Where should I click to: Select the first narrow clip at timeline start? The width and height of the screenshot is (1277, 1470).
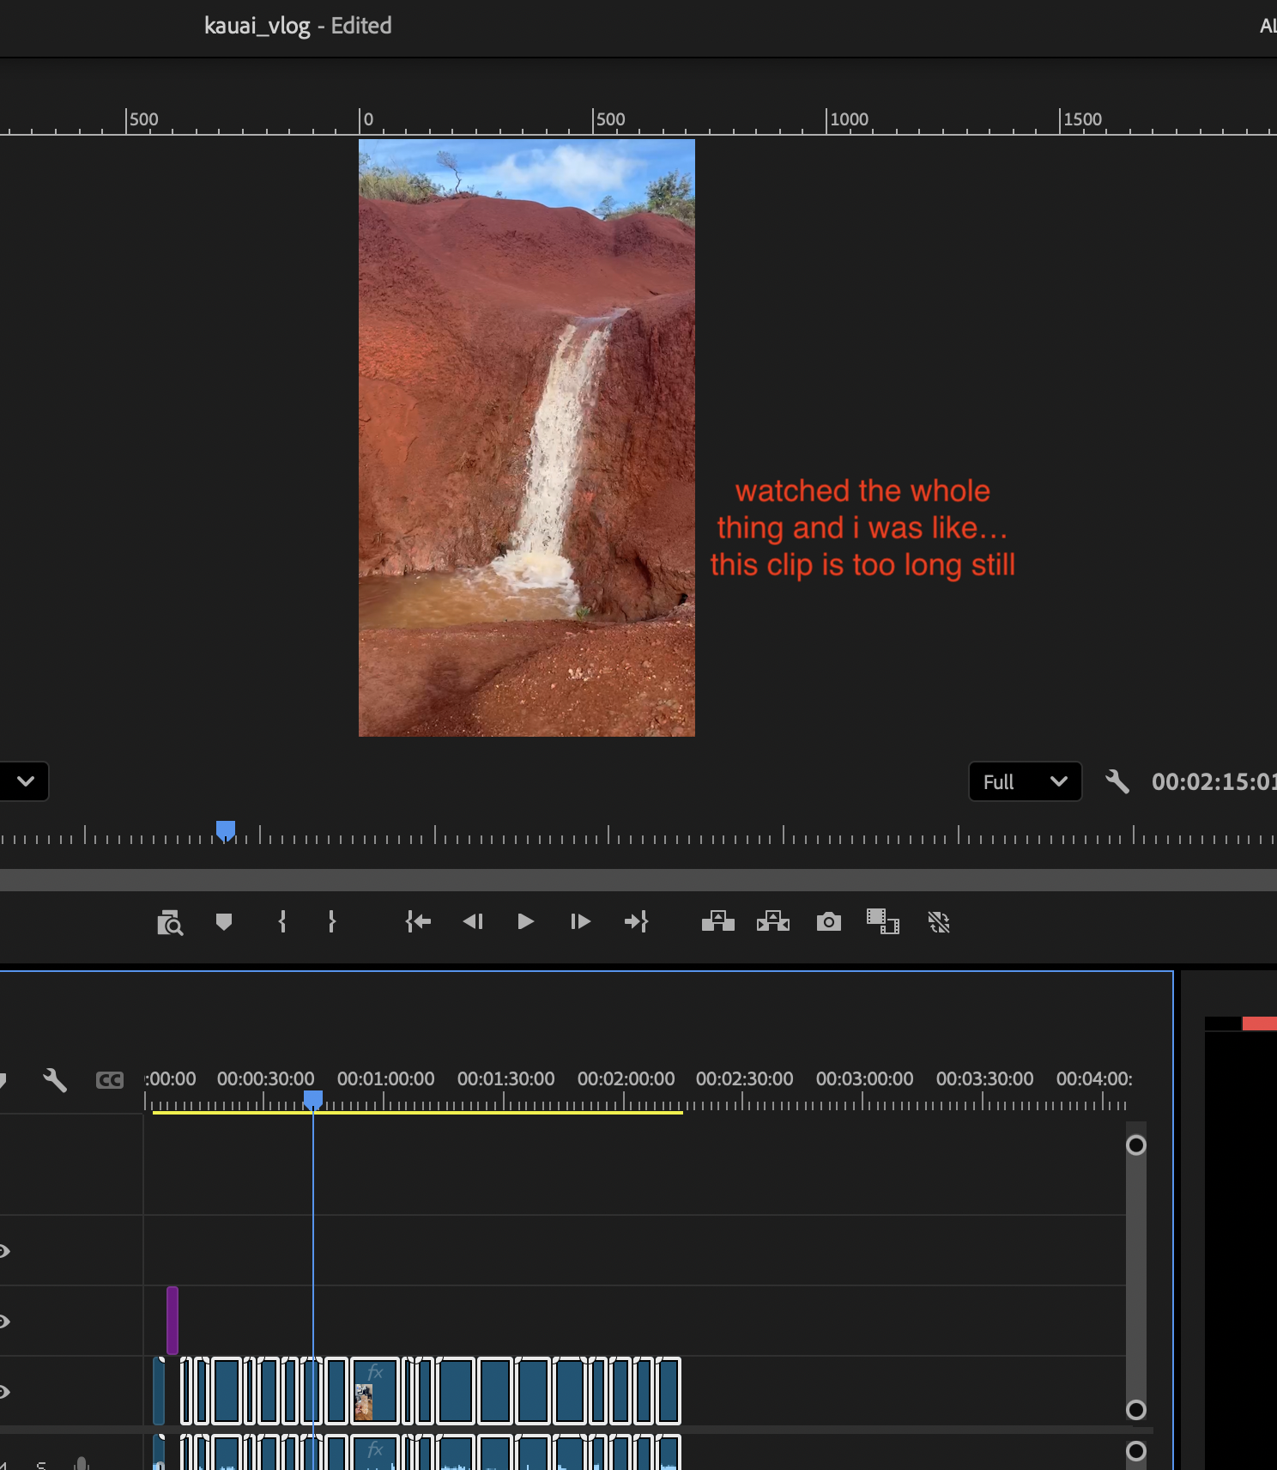click(159, 1391)
